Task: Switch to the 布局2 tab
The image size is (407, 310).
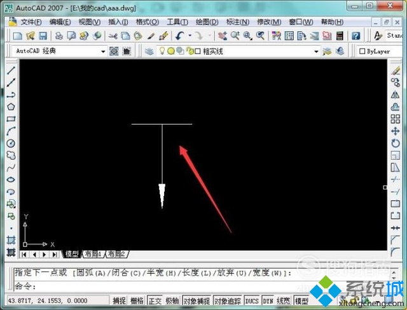Action: click(x=116, y=254)
